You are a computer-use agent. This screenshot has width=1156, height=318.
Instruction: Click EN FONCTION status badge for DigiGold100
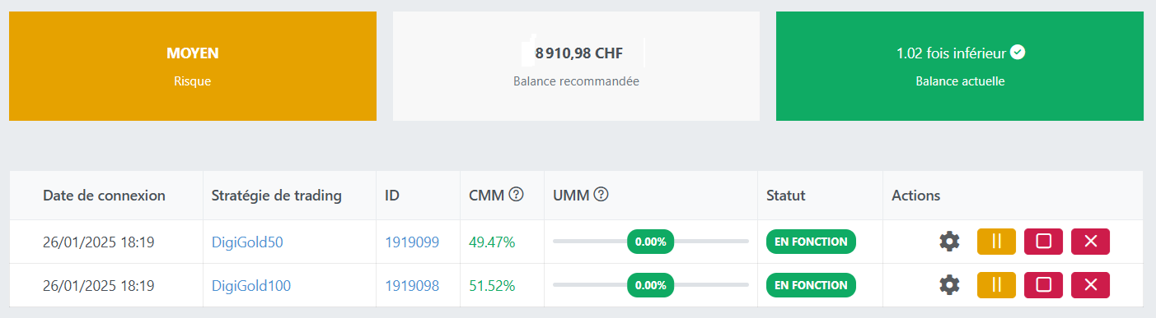point(811,285)
